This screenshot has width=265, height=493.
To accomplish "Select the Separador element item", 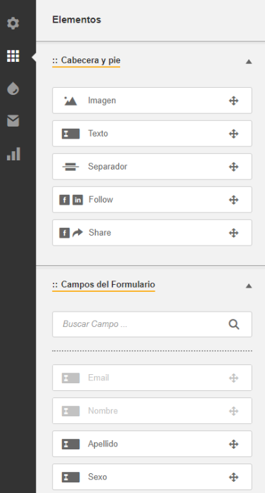I will point(152,167).
